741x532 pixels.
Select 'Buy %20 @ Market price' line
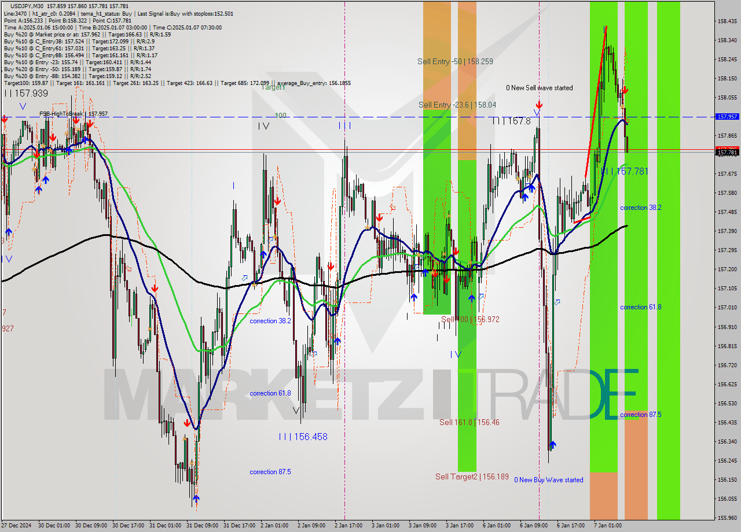point(87,34)
